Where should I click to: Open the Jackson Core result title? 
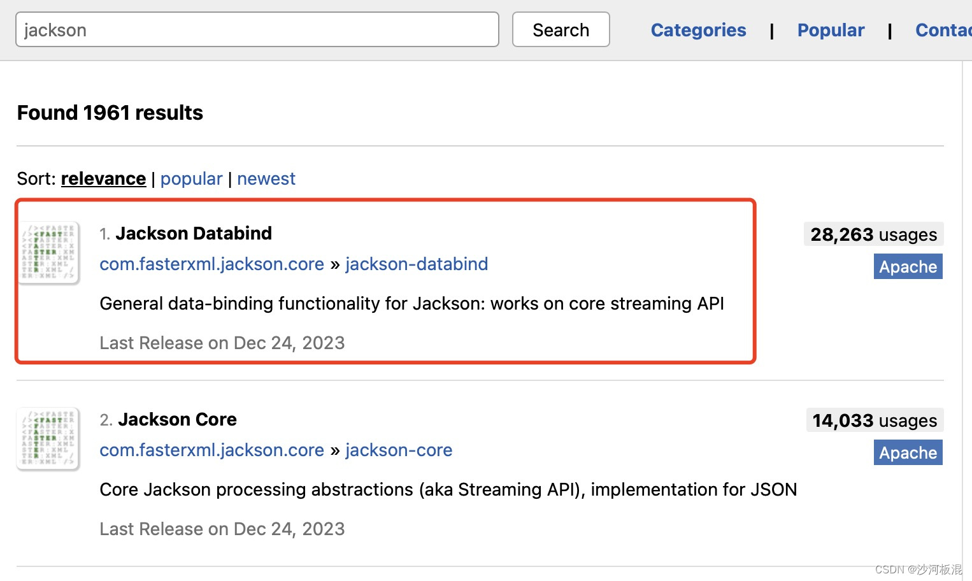point(177,419)
